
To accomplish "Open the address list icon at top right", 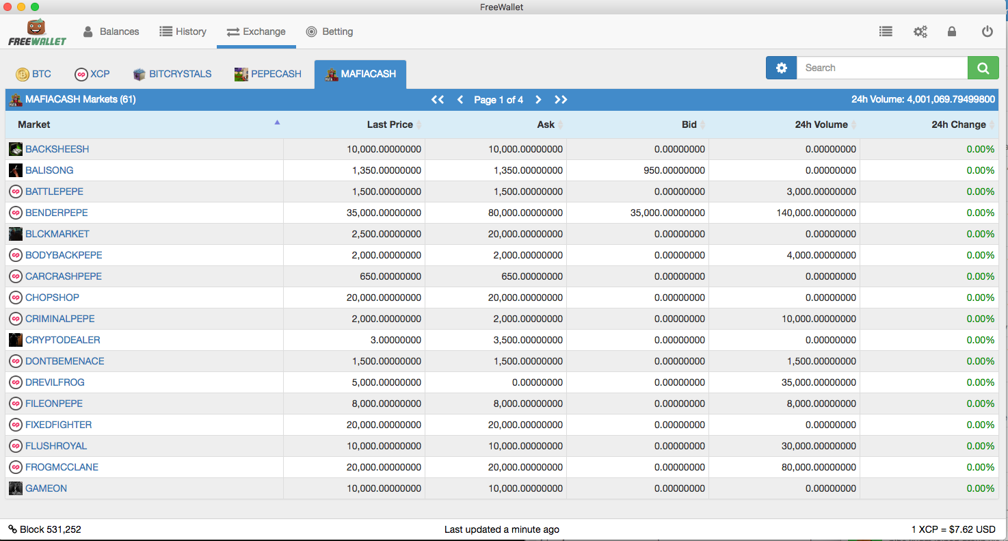I will (886, 31).
